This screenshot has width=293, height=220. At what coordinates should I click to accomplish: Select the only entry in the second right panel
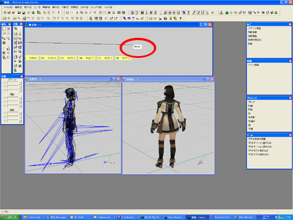pos(254,65)
